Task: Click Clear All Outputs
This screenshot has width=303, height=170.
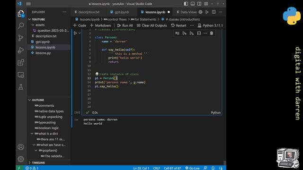Action: tap(152, 25)
